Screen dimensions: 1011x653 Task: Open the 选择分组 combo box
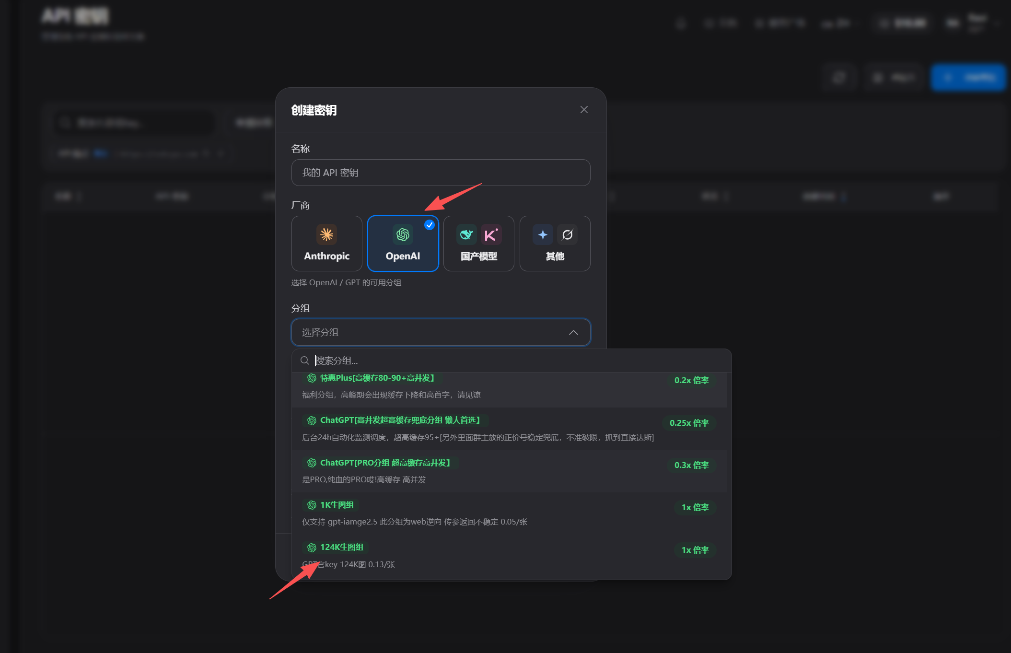[x=441, y=332]
